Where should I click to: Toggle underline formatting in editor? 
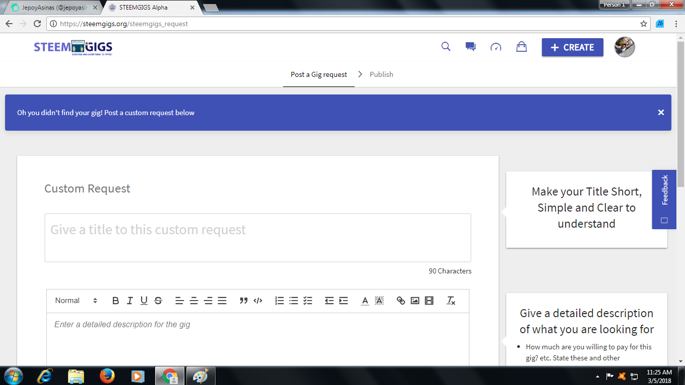pos(144,301)
